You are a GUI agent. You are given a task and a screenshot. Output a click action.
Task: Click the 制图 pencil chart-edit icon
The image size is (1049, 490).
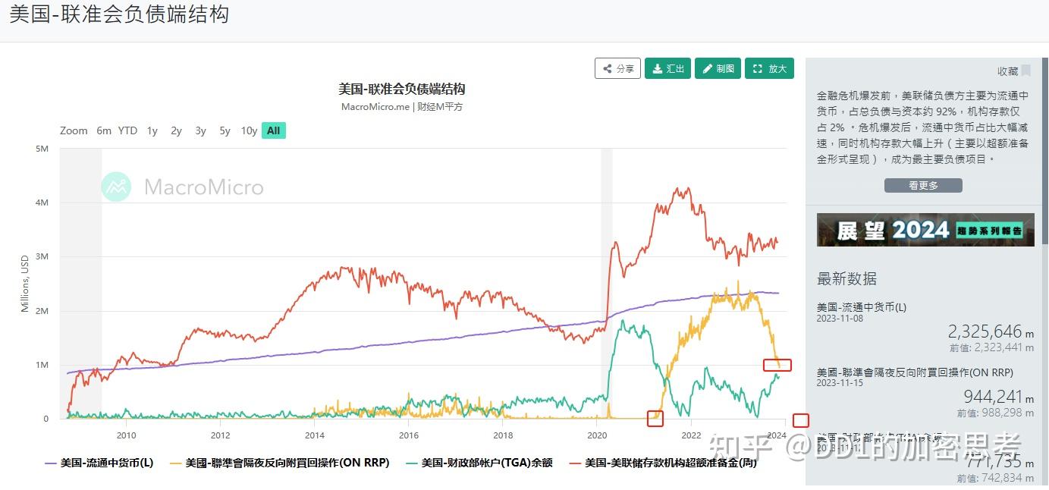pos(709,68)
